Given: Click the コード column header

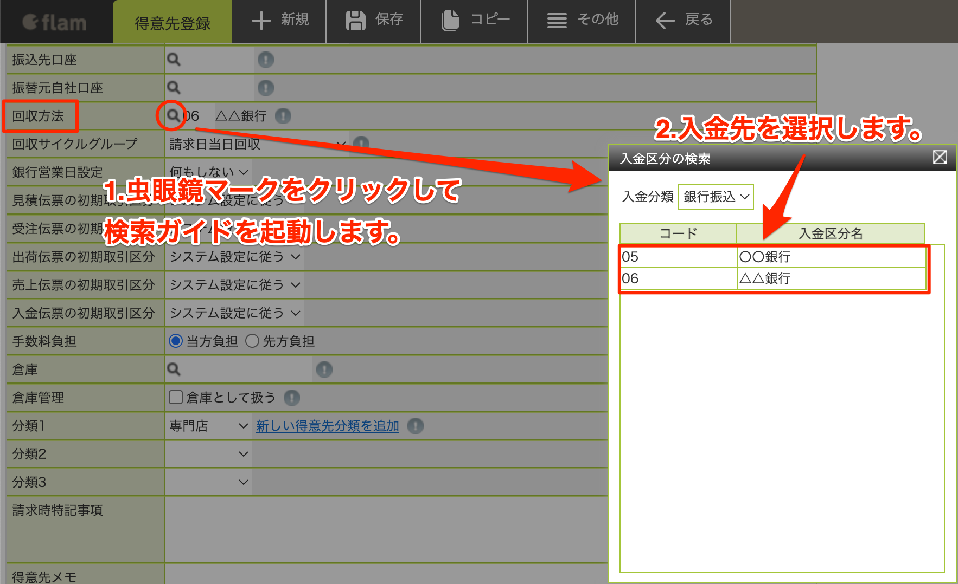Looking at the screenshot, I should 678,233.
